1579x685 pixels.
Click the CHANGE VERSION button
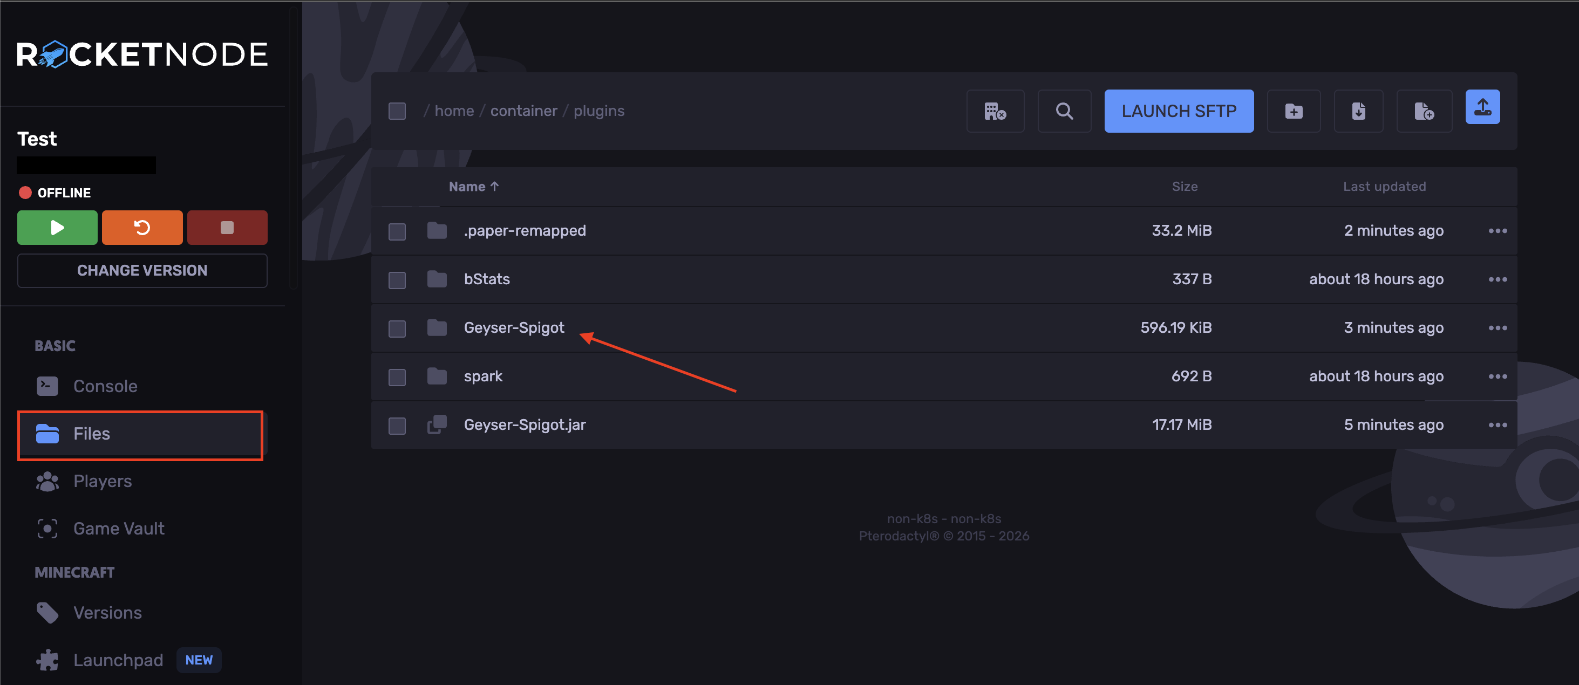pos(141,270)
